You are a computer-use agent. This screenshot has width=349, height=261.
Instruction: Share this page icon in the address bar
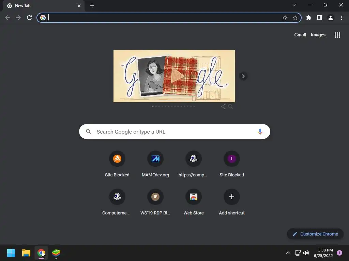click(284, 18)
